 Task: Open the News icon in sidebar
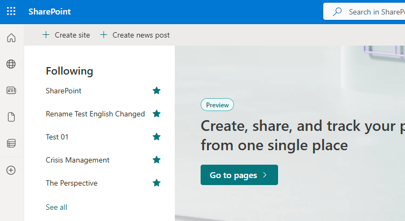(11, 91)
